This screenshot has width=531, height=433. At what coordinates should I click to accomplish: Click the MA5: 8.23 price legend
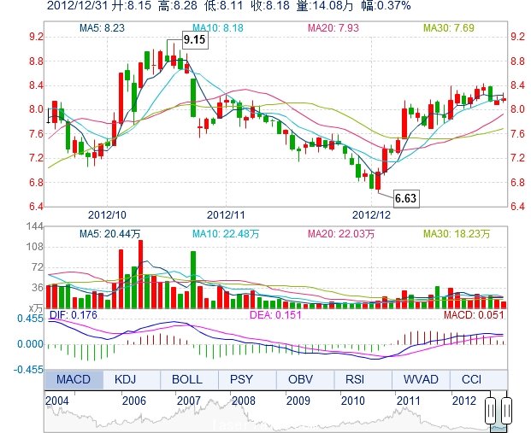(102, 28)
